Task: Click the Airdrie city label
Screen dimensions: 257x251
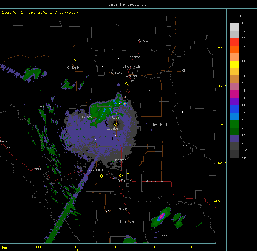Action: pos(120,160)
